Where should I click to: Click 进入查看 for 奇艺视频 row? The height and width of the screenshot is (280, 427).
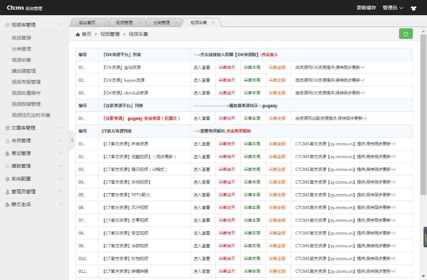202,233
